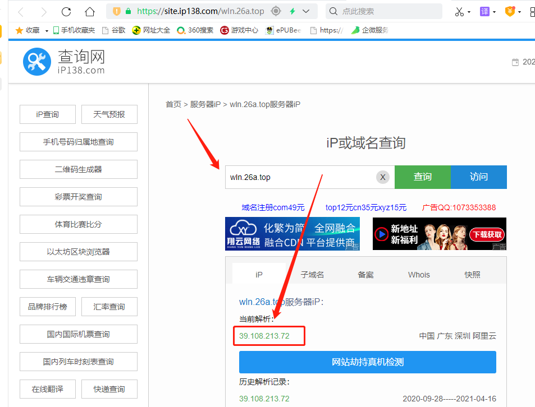Click the wln.26a.top domain input field
Viewport: 535px width, 407px height.
[x=300, y=177]
